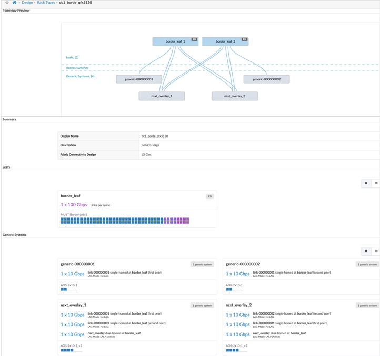
Task: Select nsxt_overlay_1 node in topology
Action: pos(162,96)
